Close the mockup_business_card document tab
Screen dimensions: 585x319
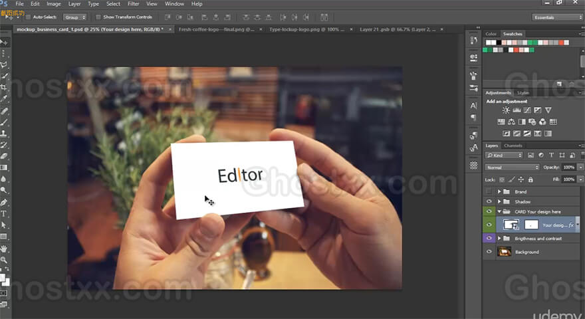pyautogui.click(x=170, y=29)
